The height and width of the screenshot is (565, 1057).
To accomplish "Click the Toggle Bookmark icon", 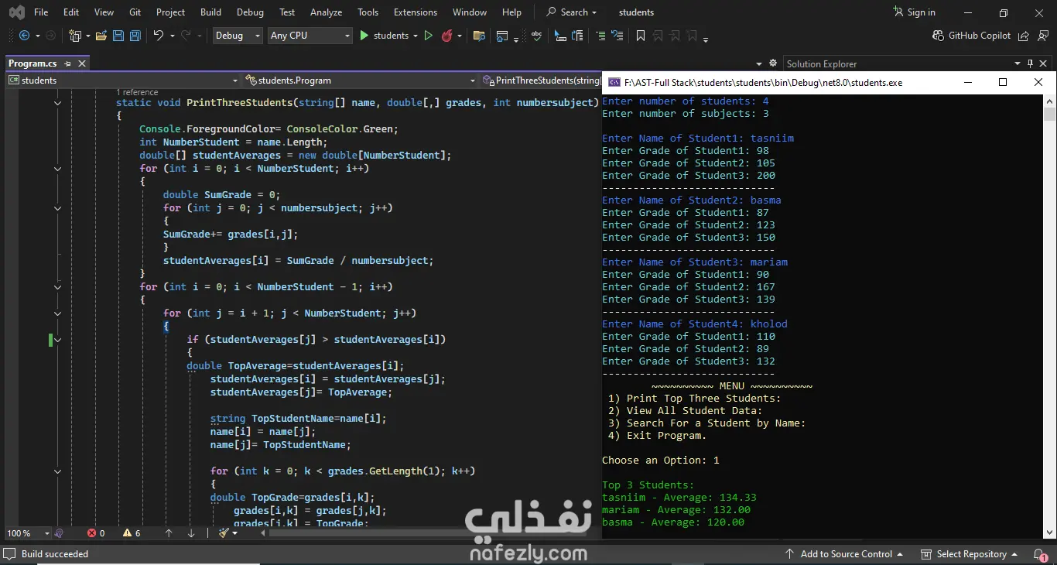I will [641, 36].
